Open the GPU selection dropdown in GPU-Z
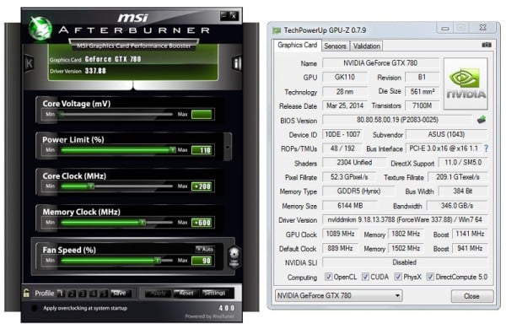 [x=338, y=295]
